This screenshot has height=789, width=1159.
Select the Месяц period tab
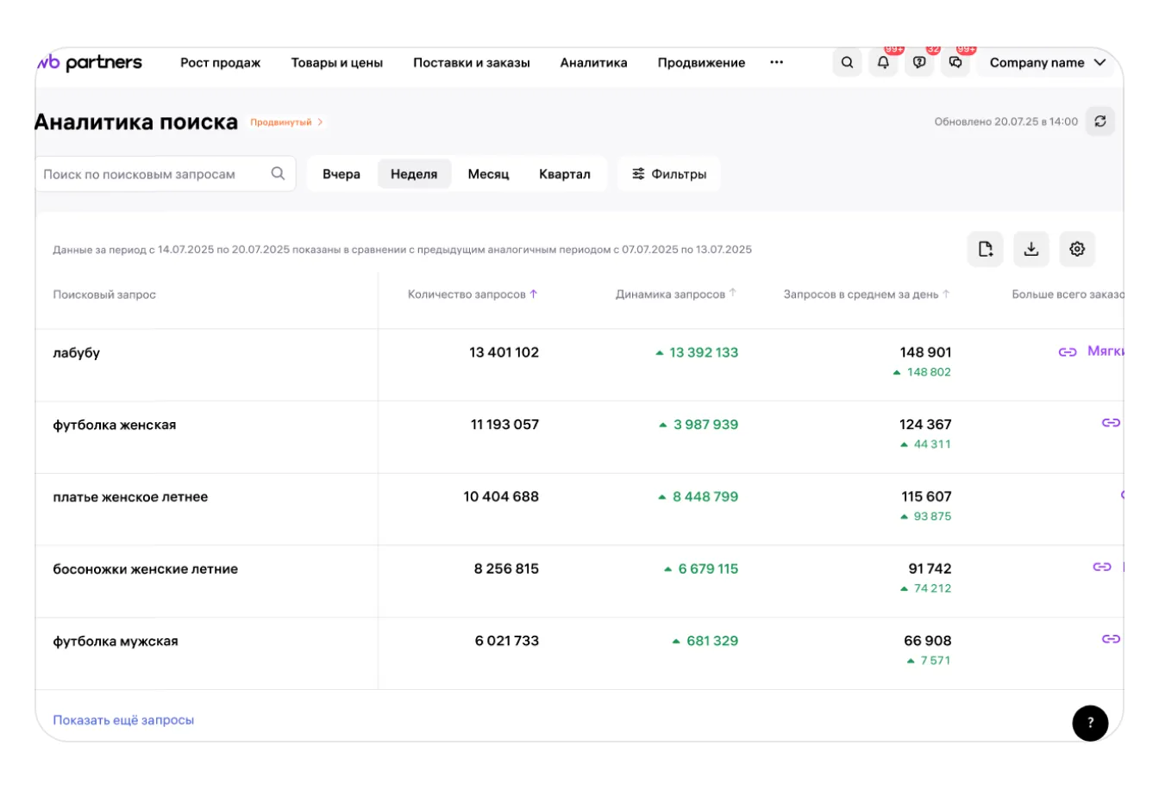(x=488, y=174)
